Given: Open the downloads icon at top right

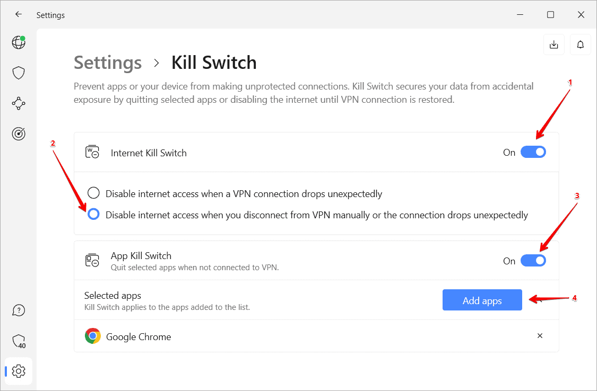Looking at the screenshot, I should 553,45.
